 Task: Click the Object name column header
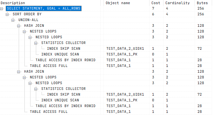click(x=118, y=3)
